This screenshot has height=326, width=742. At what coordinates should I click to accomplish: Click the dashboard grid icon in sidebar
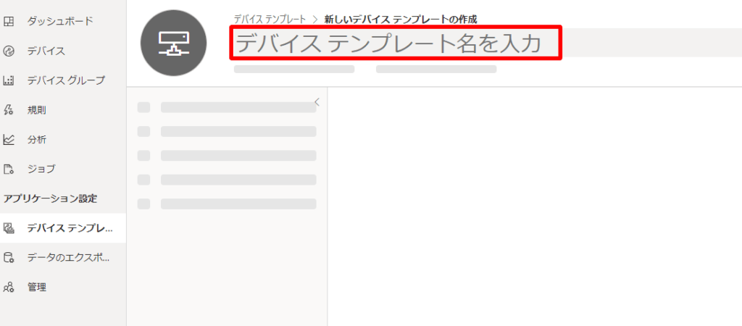9,21
